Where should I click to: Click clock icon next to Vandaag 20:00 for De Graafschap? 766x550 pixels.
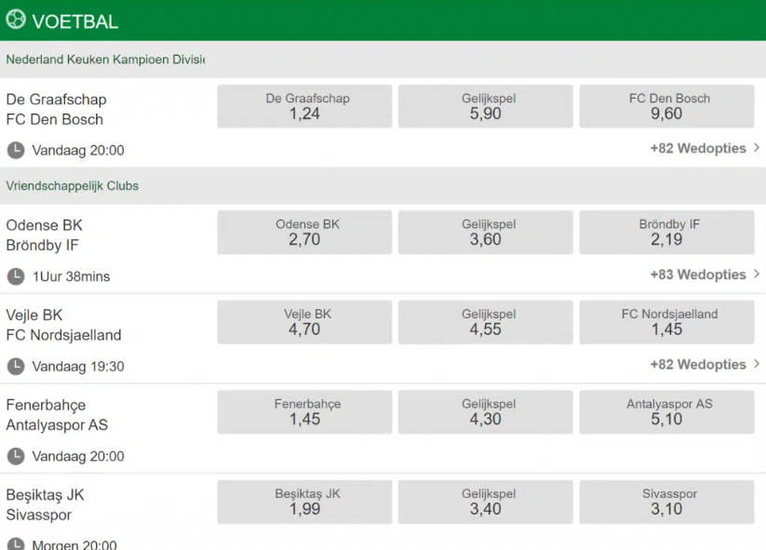coord(16,150)
